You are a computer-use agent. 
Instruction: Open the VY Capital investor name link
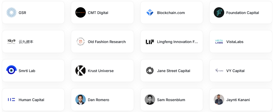[x=235, y=71]
